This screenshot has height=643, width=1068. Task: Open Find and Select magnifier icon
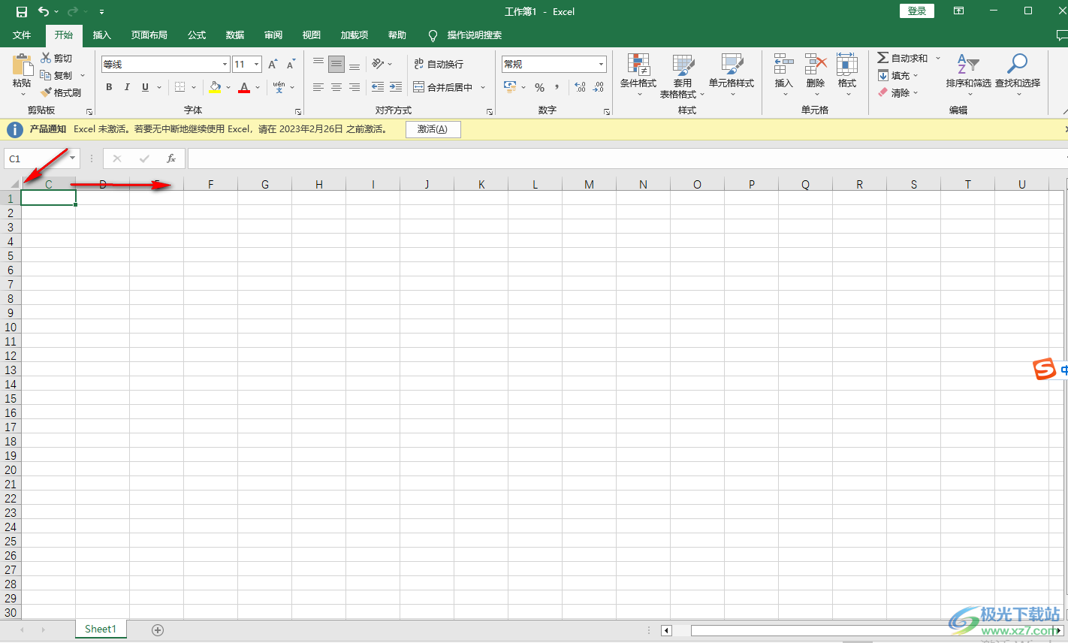click(x=1018, y=65)
